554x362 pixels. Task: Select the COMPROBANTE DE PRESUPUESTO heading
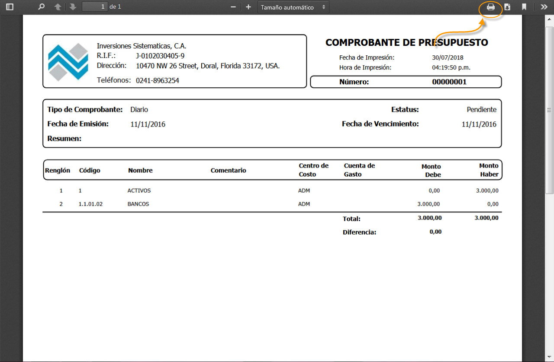pos(407,42)
